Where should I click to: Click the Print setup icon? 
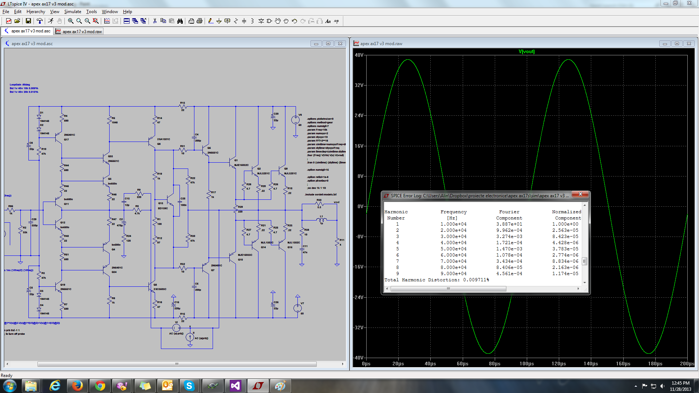[191, 21]
